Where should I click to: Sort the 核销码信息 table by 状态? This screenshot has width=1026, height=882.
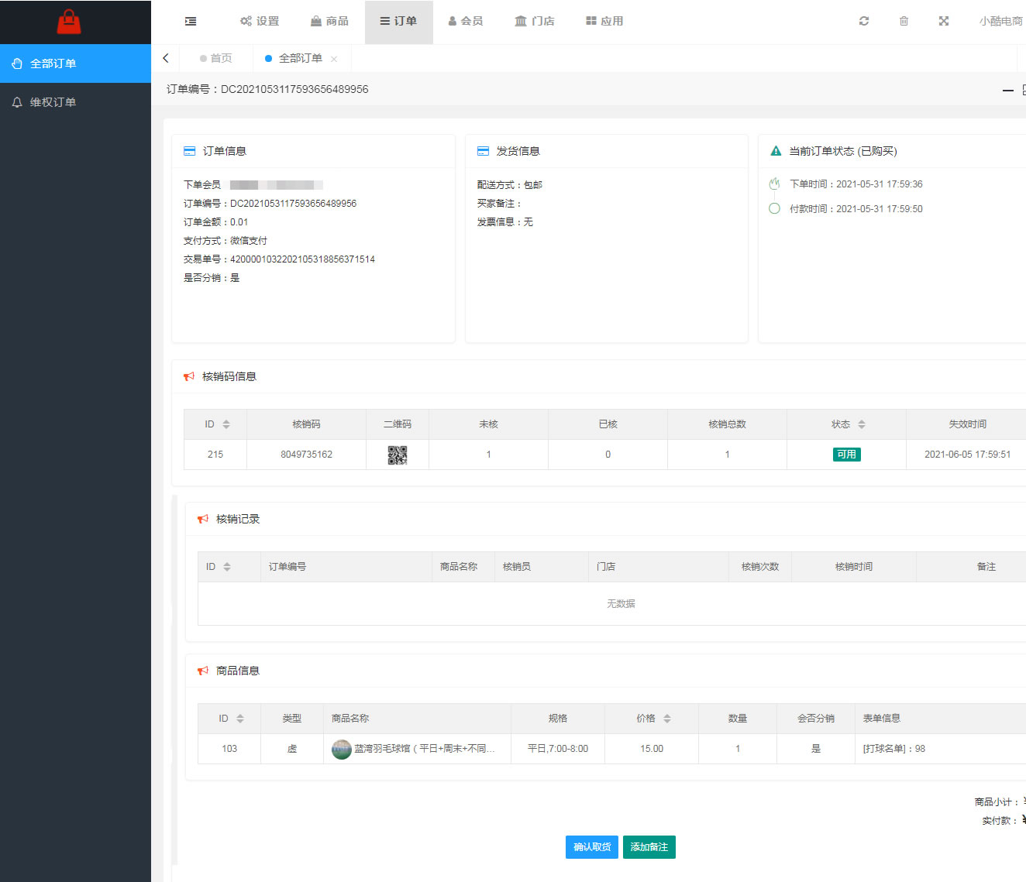click(862, 424)
